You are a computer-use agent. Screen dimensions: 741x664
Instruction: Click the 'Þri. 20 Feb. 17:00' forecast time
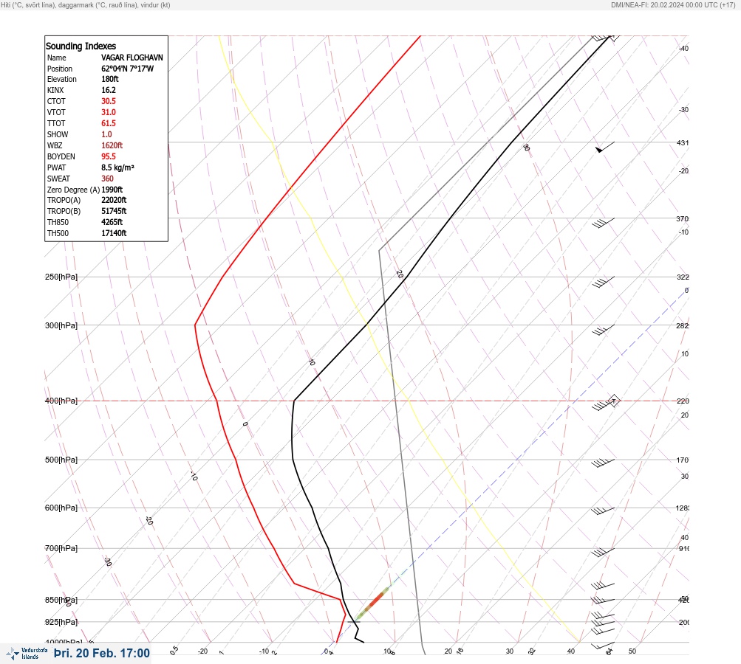[x=102, y=653]
